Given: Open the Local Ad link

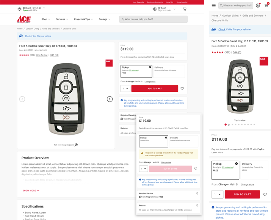Looking at the screenshot, I should pyautogui.click(x=169, y=2).
